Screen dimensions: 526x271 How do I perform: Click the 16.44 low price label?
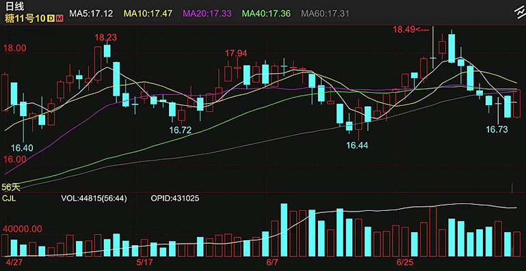tap(357, 145)
